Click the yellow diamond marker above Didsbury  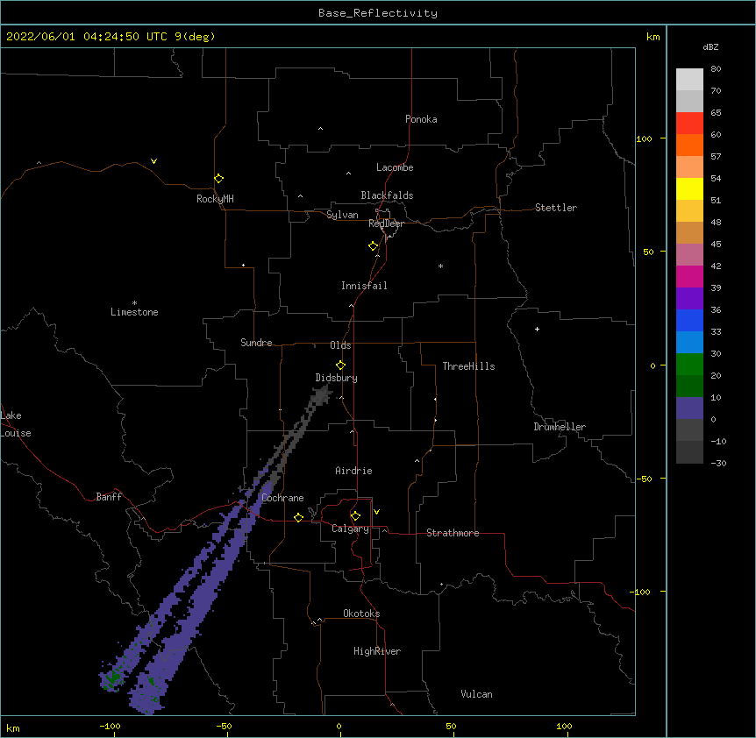pyautogui.click(x=340, y=365)
